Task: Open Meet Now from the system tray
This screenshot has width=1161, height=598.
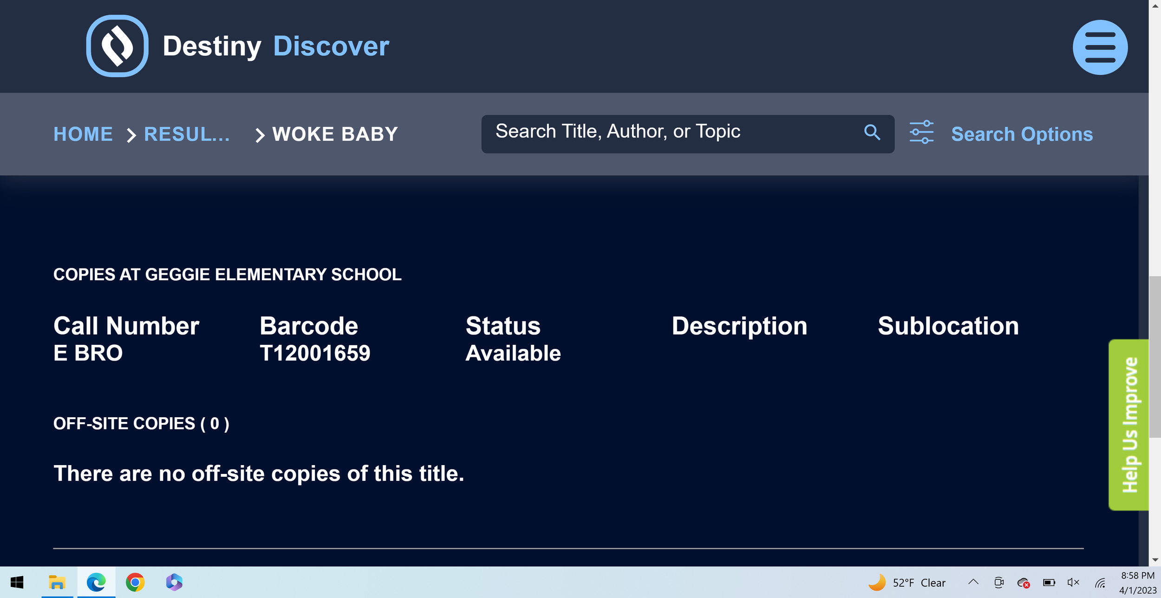Action: pyautogui.click(x=999, y=582)
